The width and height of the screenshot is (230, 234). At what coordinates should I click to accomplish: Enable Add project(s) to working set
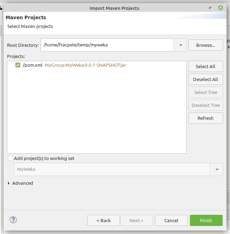(x=10, y=158)
